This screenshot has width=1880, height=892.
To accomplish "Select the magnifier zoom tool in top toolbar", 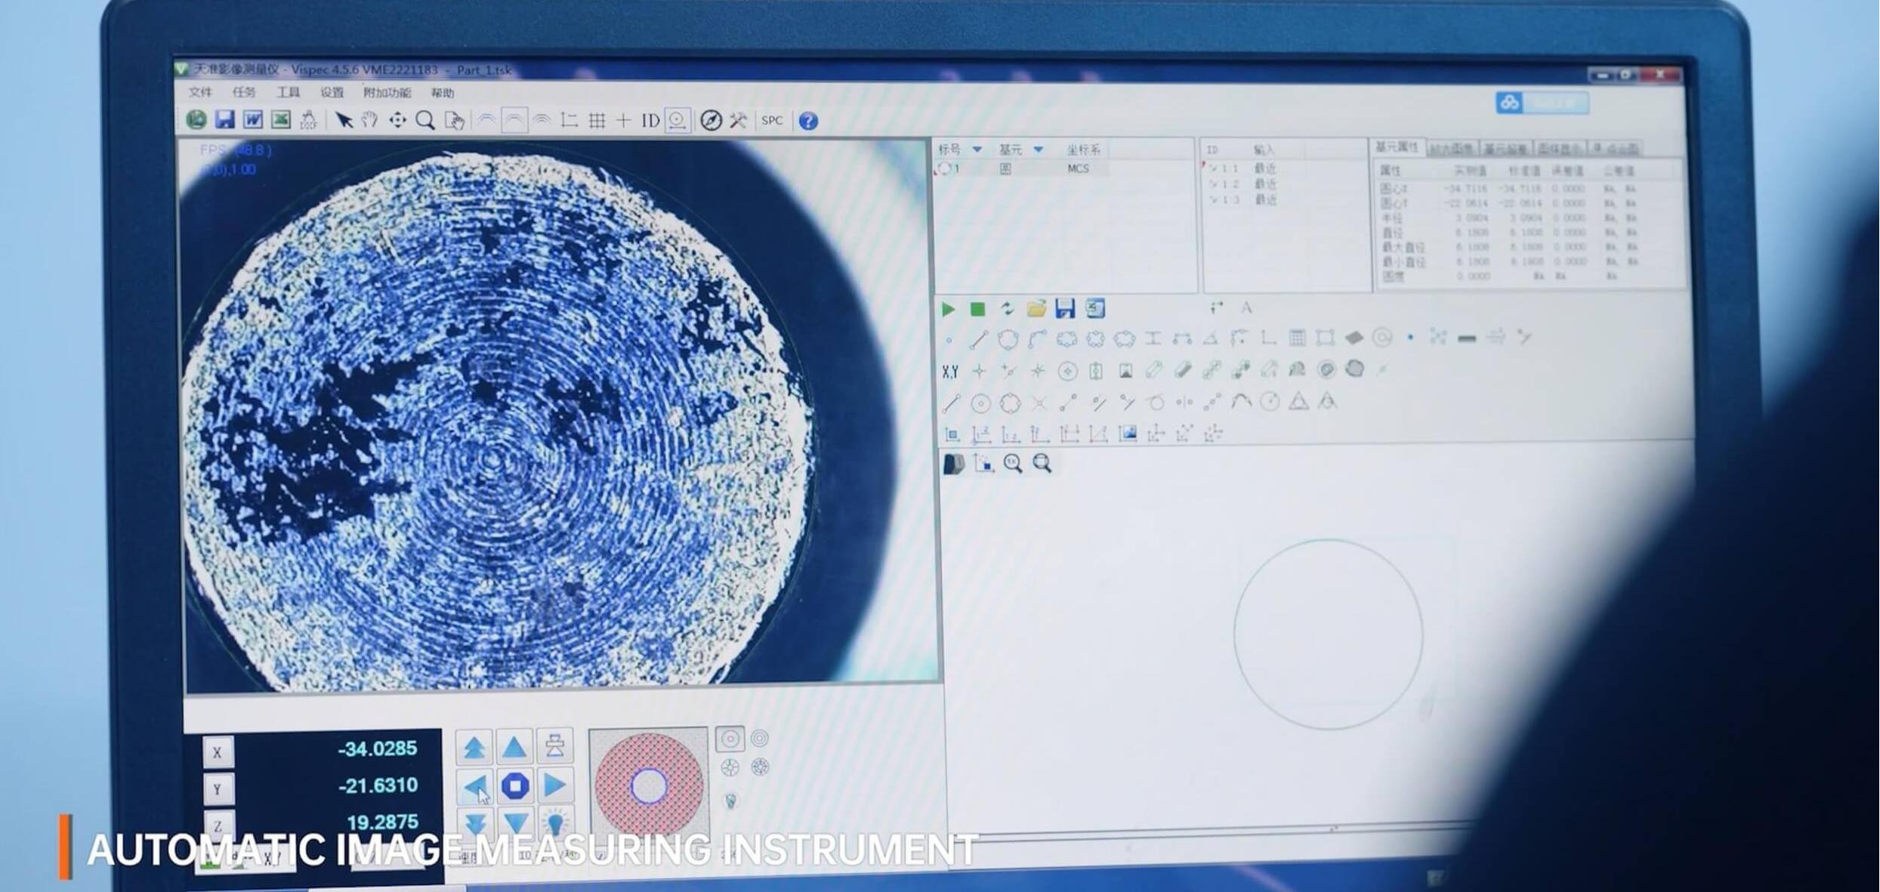I will 425,121.
